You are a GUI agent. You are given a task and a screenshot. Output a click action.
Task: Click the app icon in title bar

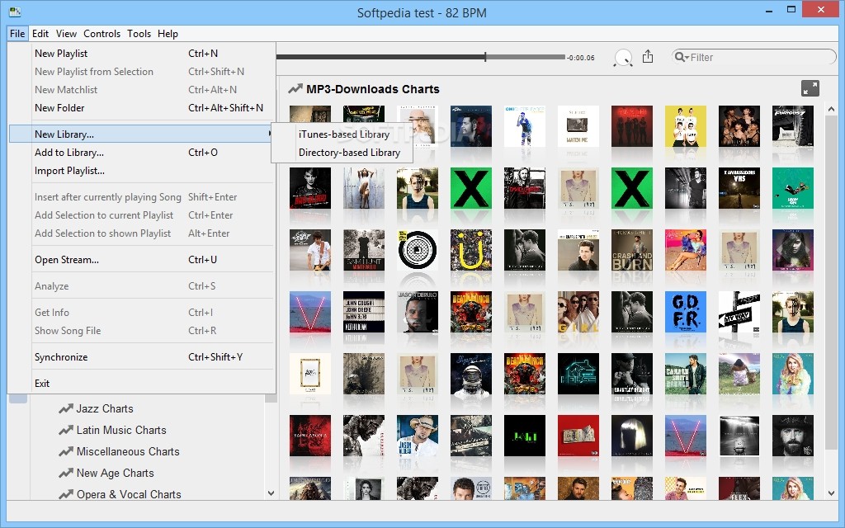(x=15, y=12)
